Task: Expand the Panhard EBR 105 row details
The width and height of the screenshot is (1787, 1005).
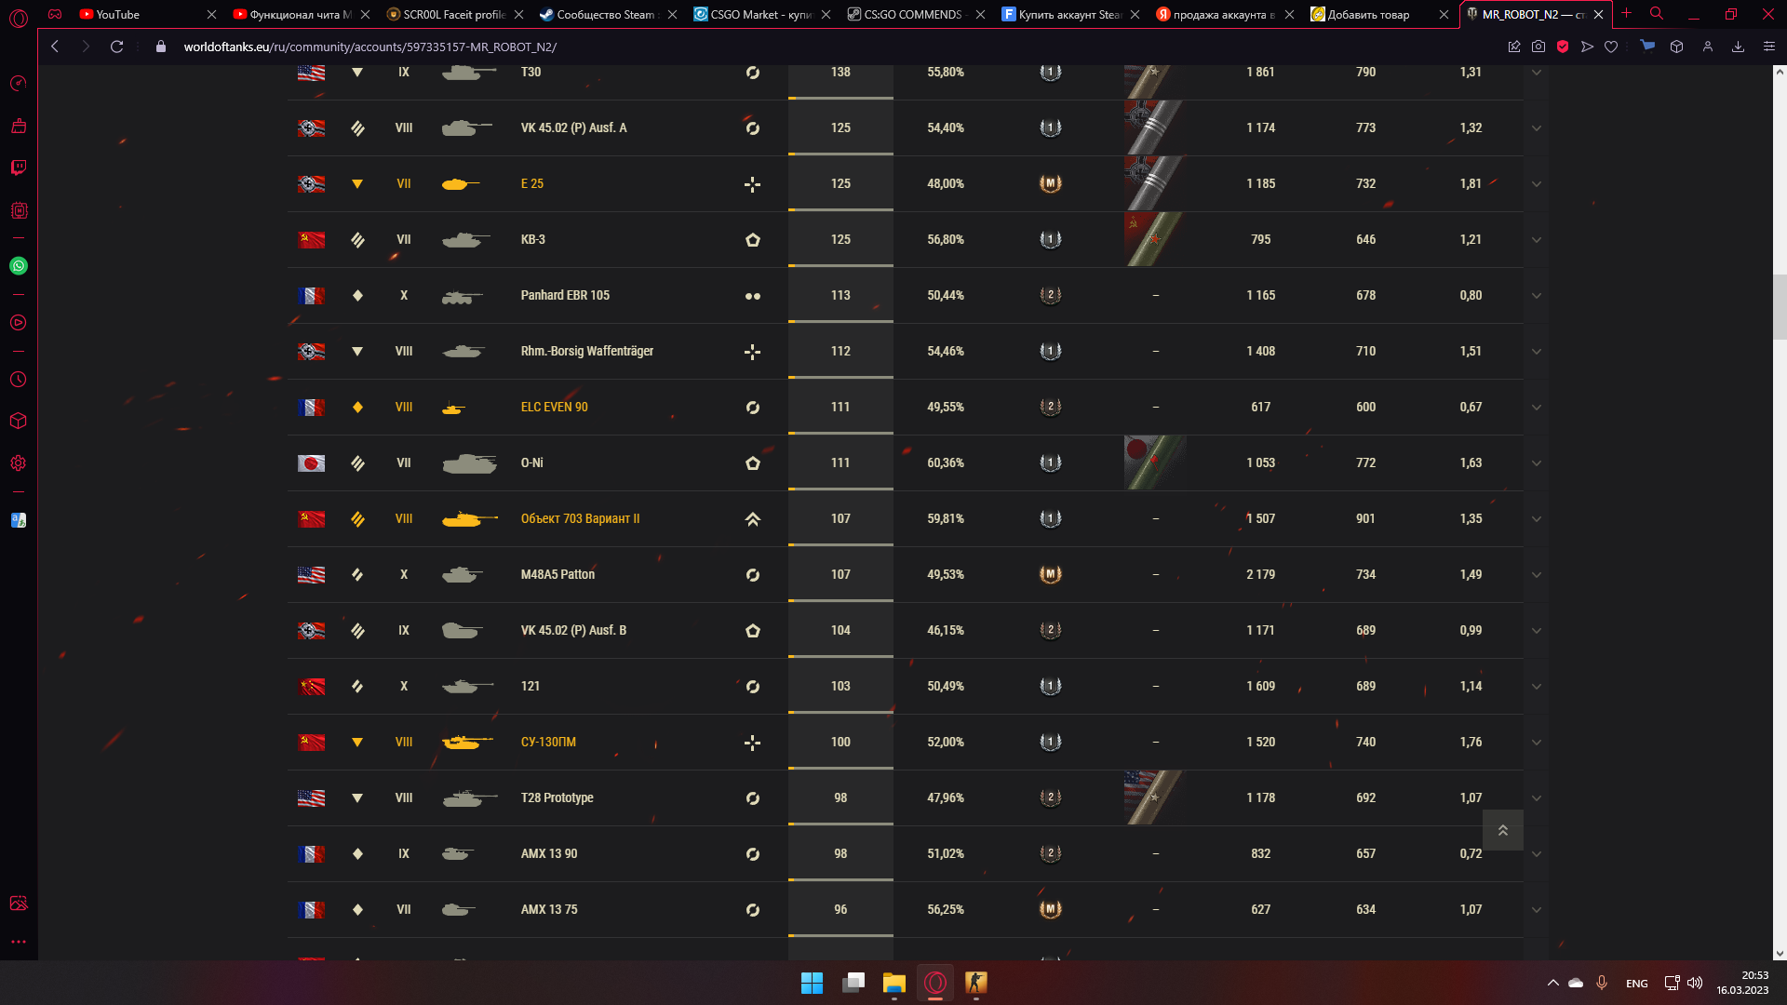Action: click(1537, 296)
